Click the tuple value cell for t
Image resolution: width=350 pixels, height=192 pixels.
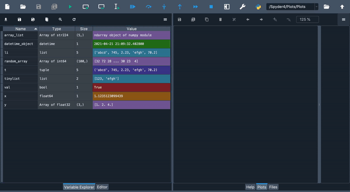point(131,70)
